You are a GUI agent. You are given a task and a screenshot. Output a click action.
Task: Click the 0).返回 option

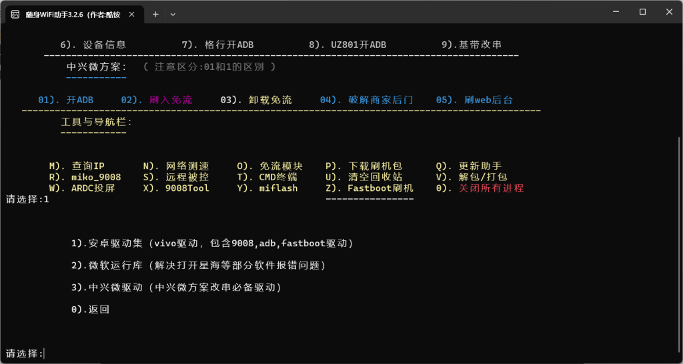[x=90, y=309]
